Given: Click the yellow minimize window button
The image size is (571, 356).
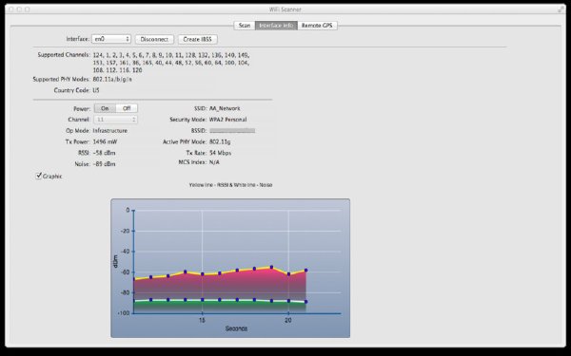Looking at the screenshot, I should 19,9.
